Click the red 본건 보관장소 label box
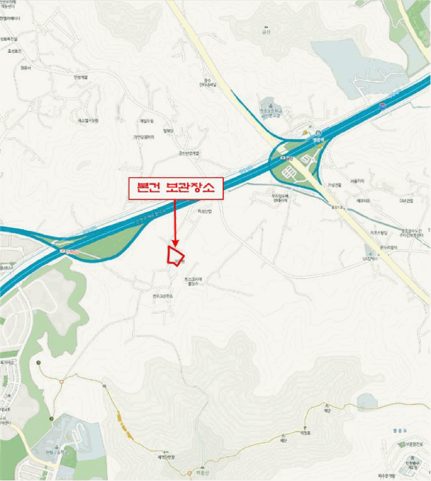 tap(175, 188)
